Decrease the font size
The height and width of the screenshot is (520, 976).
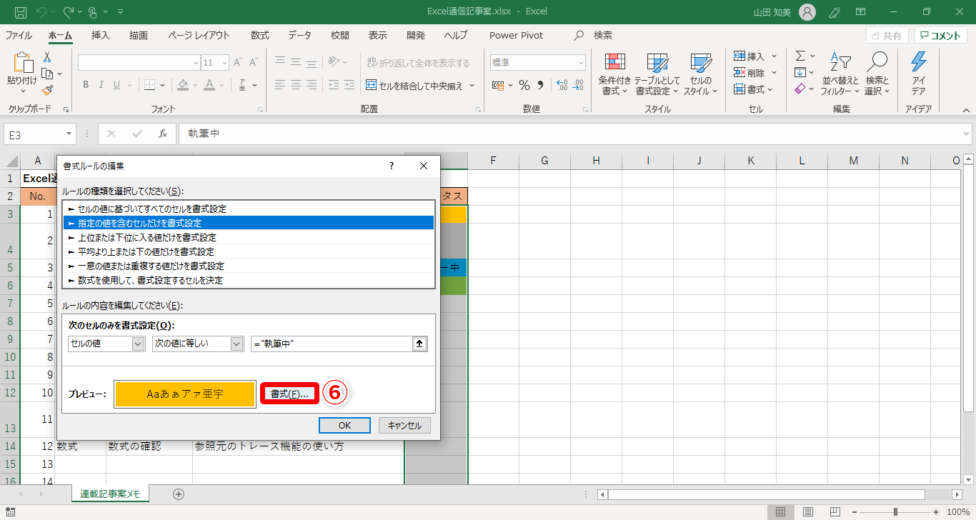pos(253,63)
